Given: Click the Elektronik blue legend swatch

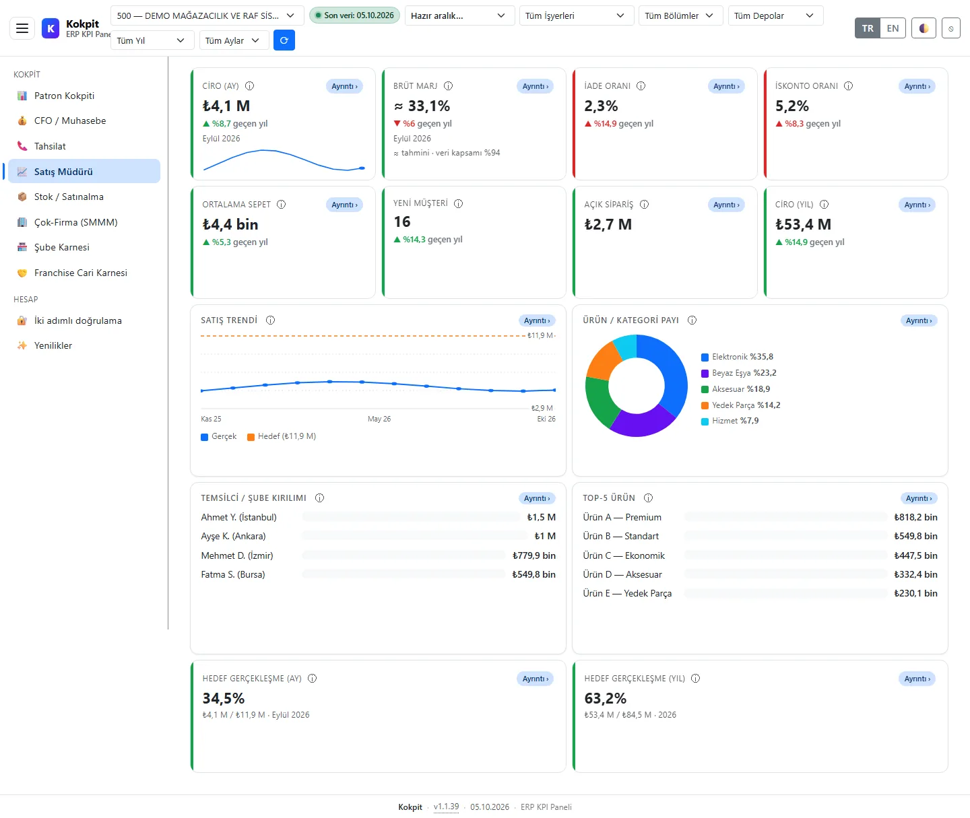Looking at the screenshot, I should [705, 357].
